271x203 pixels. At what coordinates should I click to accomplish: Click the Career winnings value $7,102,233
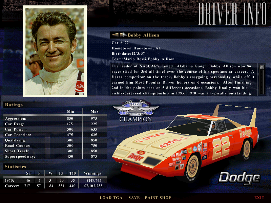tap(93, 186)
